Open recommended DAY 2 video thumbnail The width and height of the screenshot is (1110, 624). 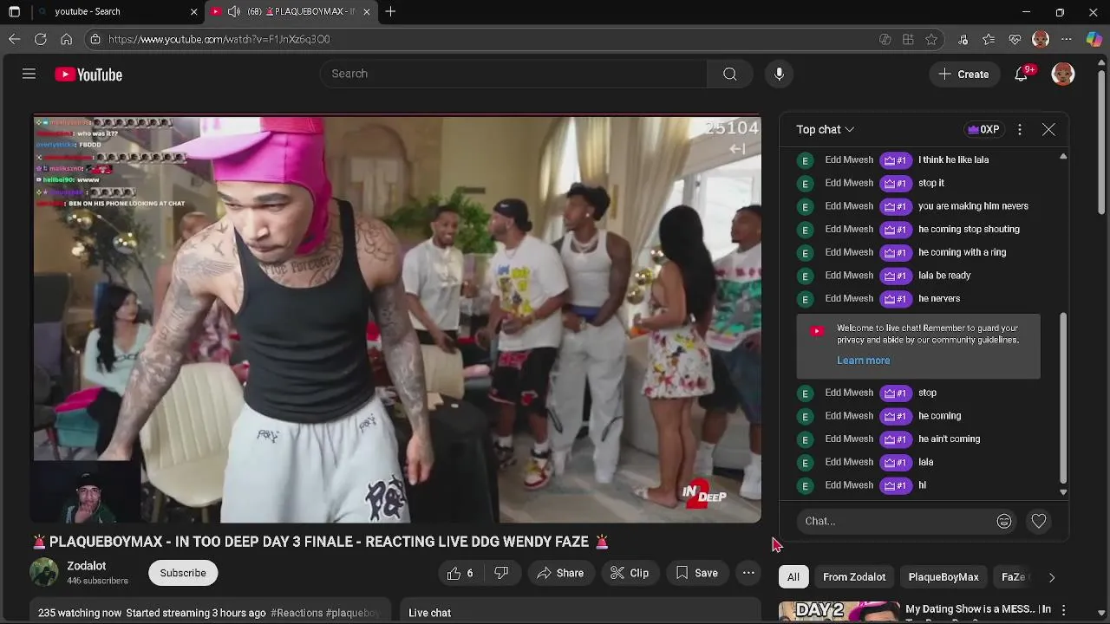tap(839, 612)
